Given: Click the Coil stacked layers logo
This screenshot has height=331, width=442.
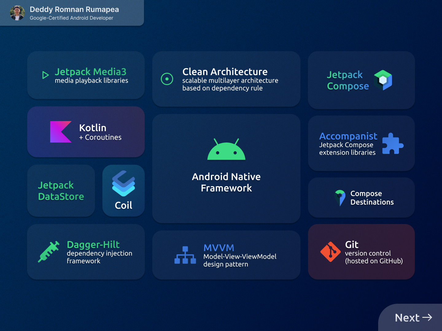Looking at the screenshot, I should click(x=123, y=183).
